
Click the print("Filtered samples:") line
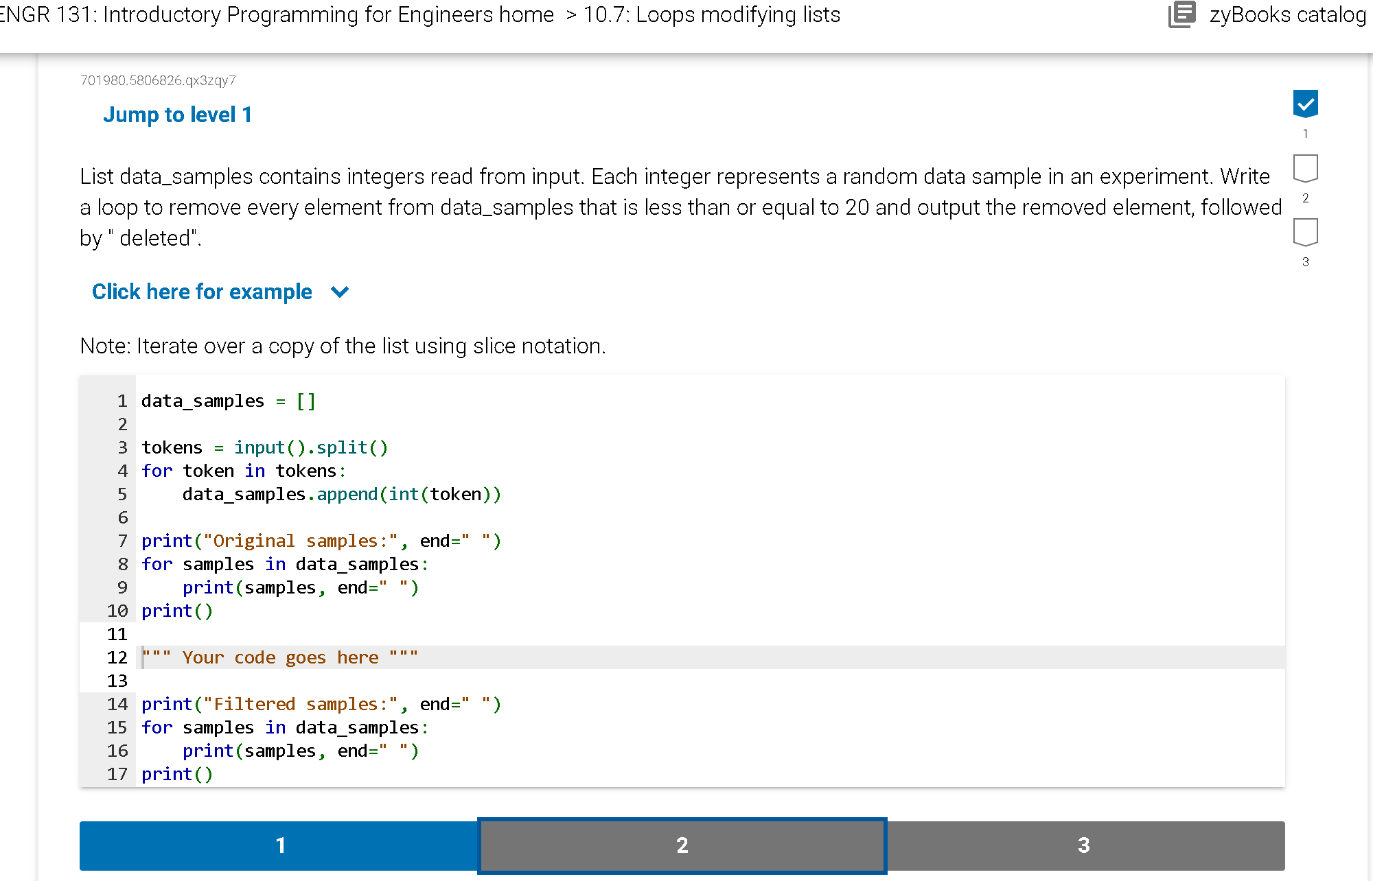pyautogui.click(x=321, y=704)
